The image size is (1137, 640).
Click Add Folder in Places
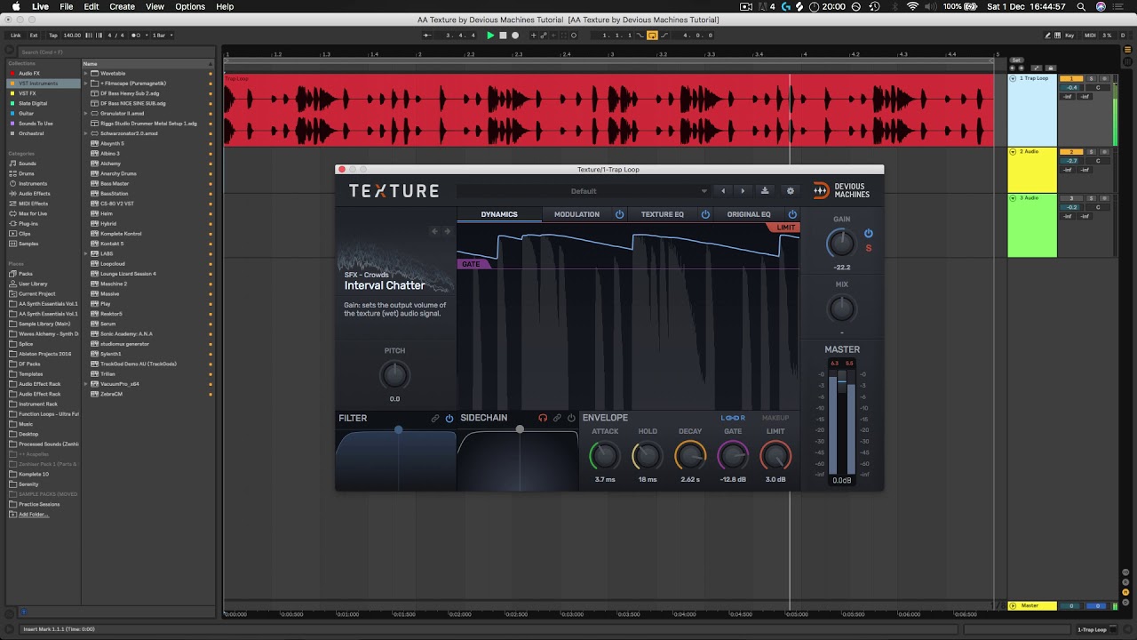tap(33, 515)
